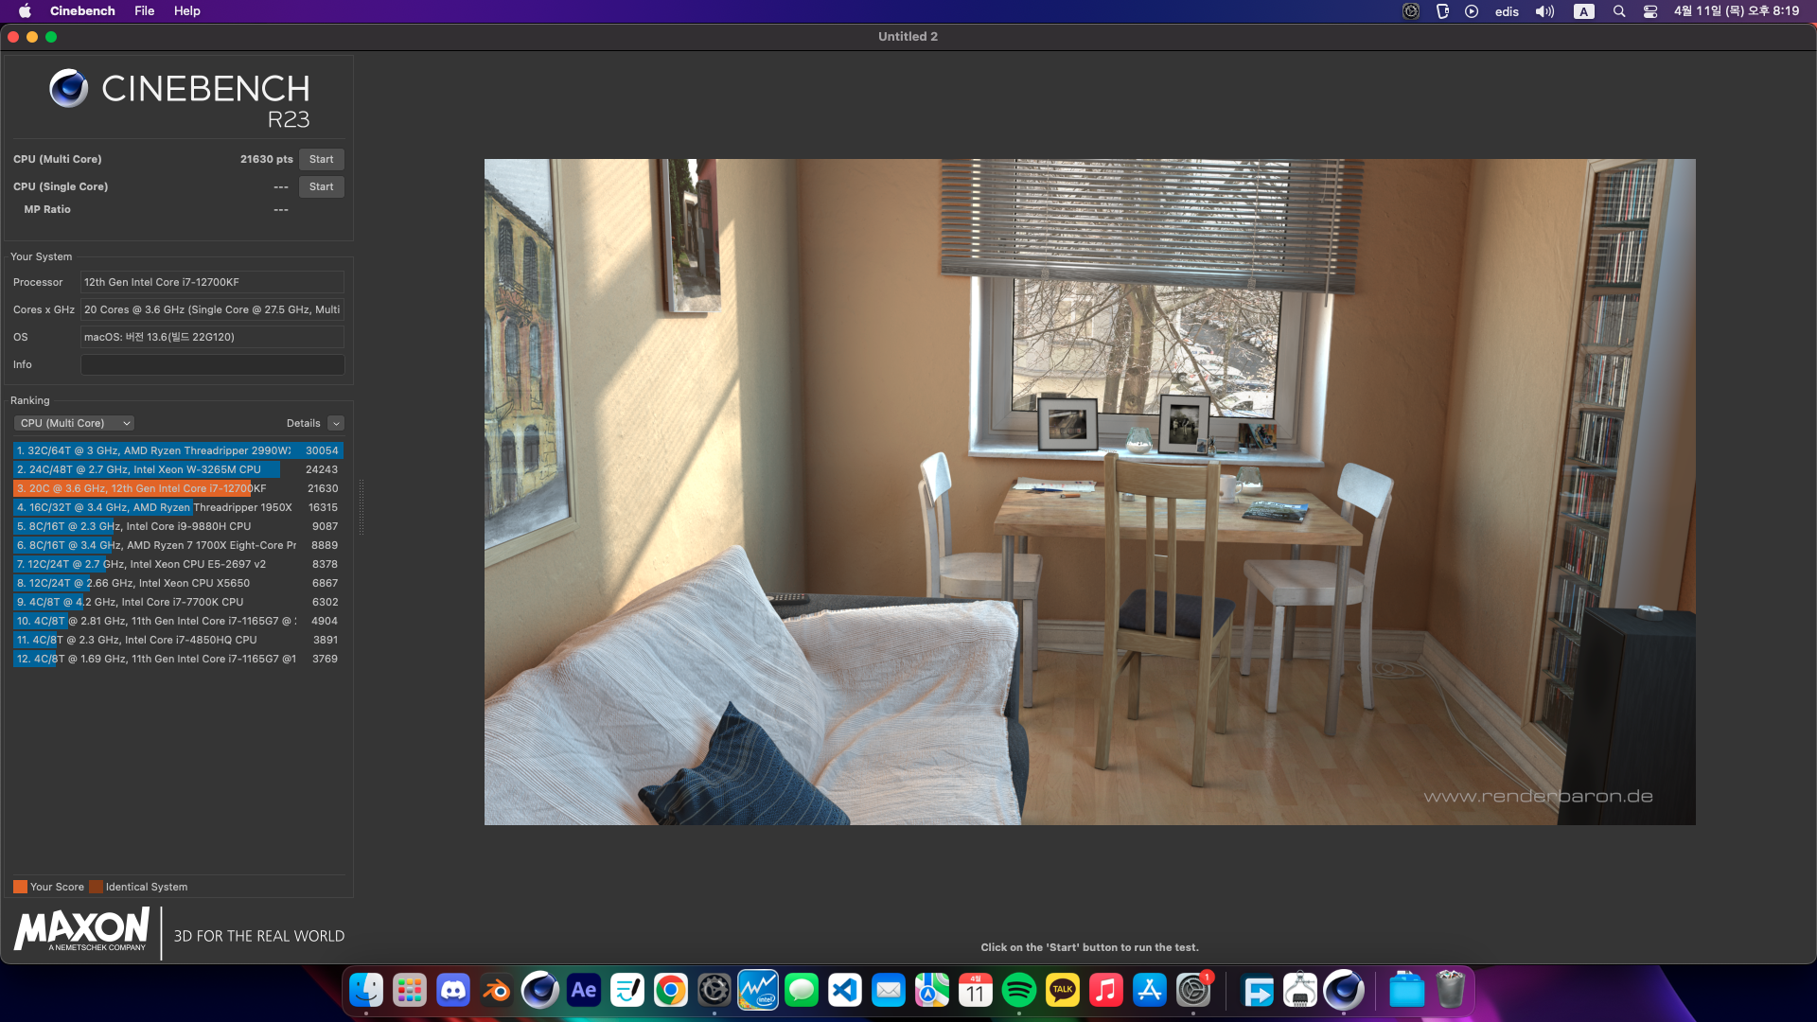Open the Help menu
The image size is (1817, 1022).
pyautogui.click(x=186, y=11)
